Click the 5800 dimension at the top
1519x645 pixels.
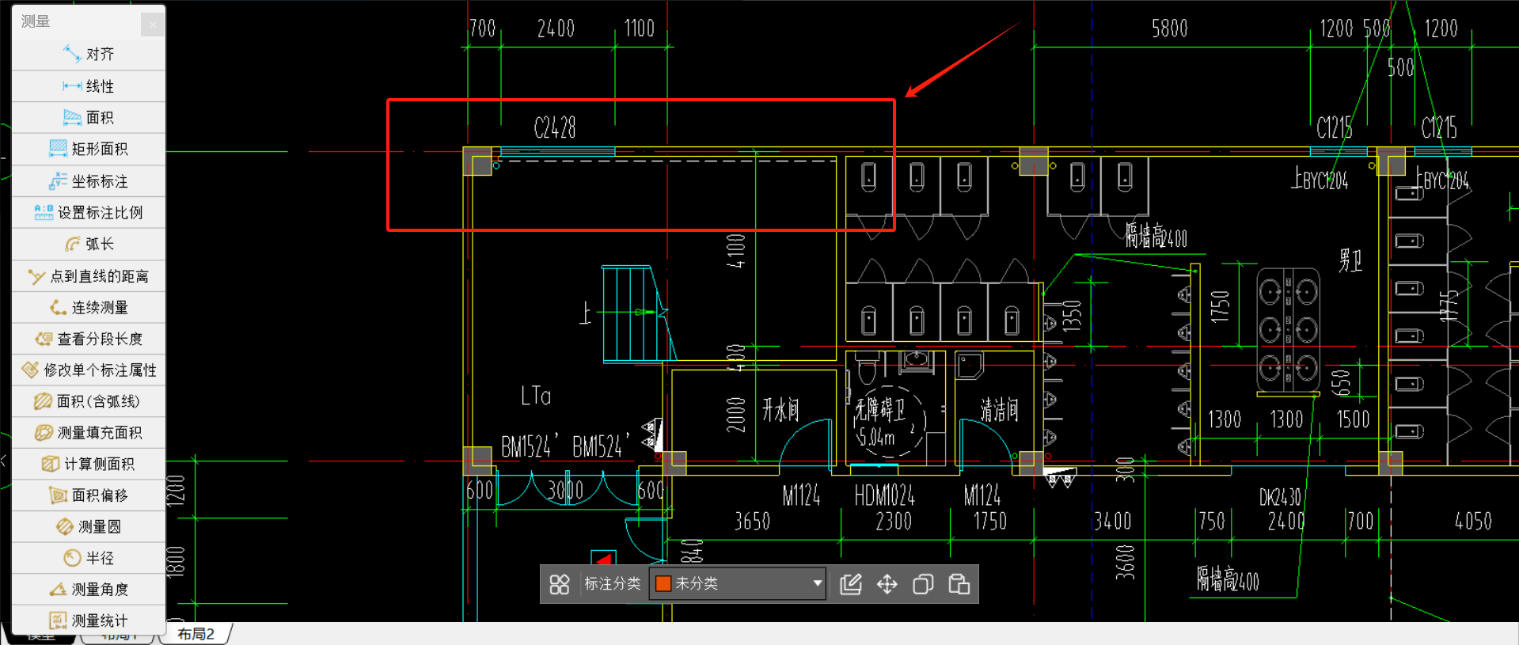pos(1169,29)
